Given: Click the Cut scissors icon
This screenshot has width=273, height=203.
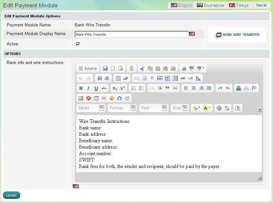Looking at the screenshot, I should pos(142,68).
